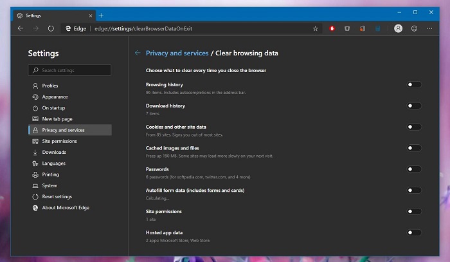The height and width of the screenshot is (262, 450).
Task: Click the red Opera-style extension icon
Action: [x=332, y=28]
